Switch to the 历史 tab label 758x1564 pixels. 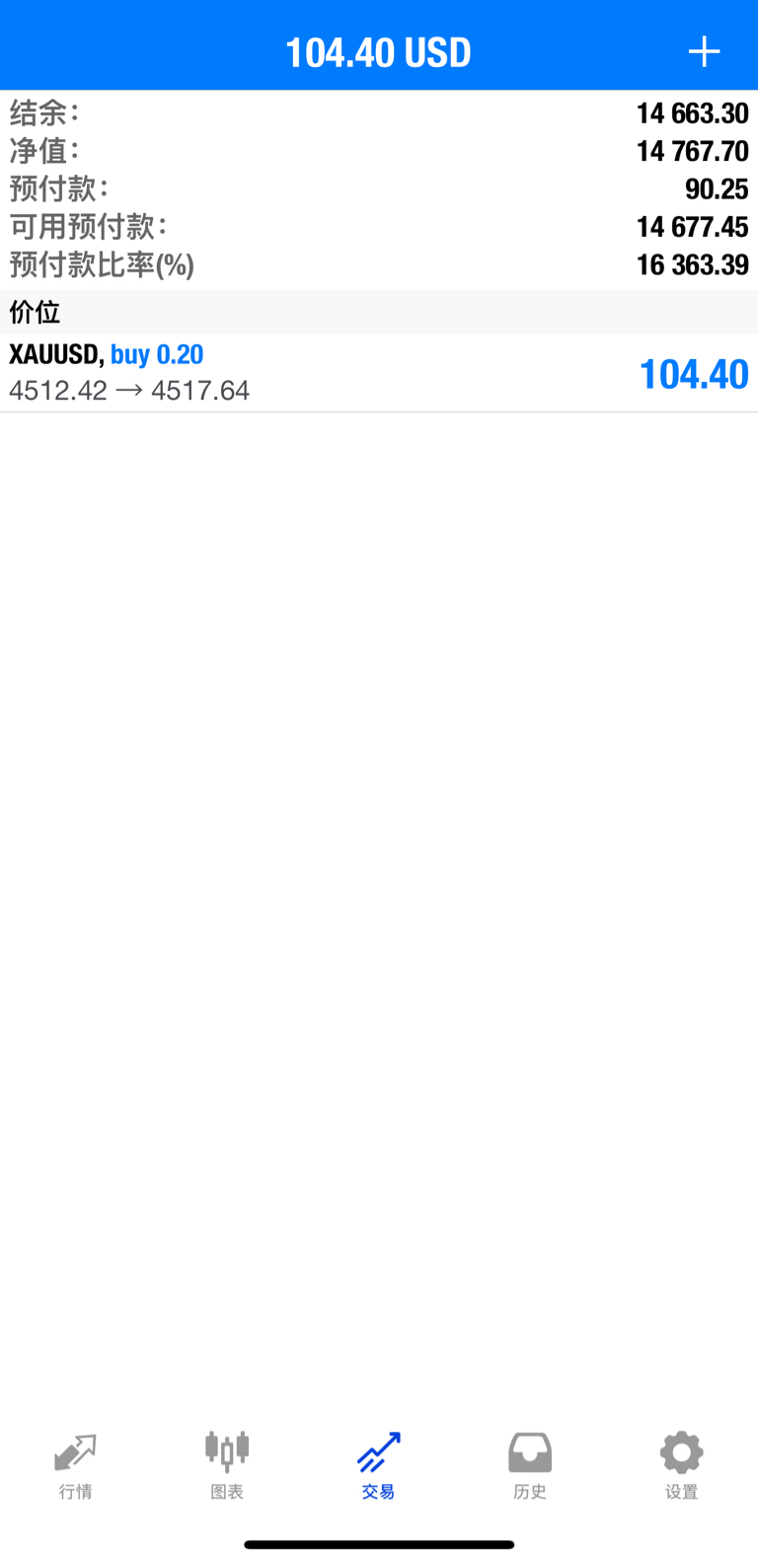point(530,1492)
